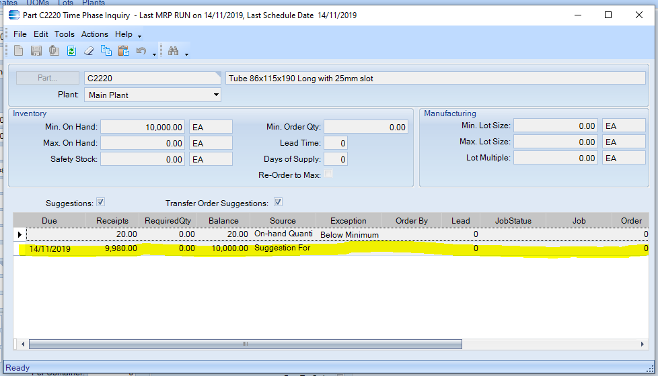658x376 pixels.
Task: Click the Ready status bar text
Action: coord(17,368)
